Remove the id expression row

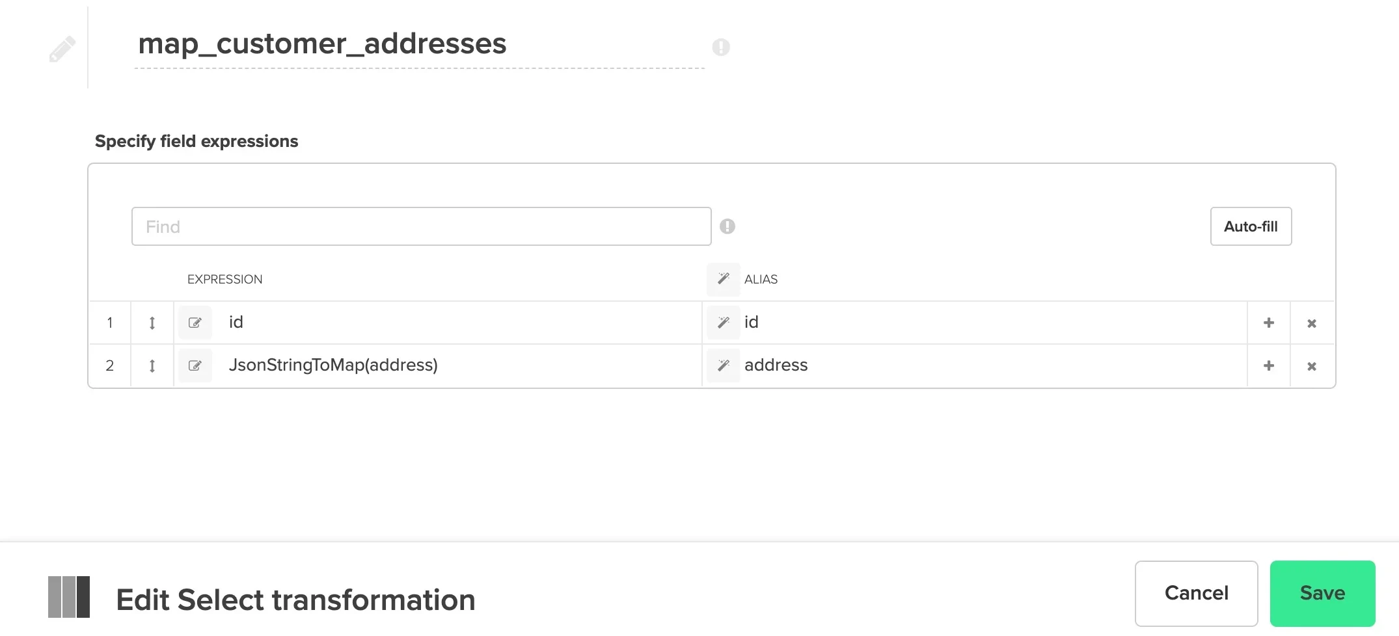tap(1312, 322)
